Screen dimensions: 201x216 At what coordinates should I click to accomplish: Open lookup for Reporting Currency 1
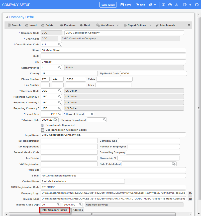59,96
